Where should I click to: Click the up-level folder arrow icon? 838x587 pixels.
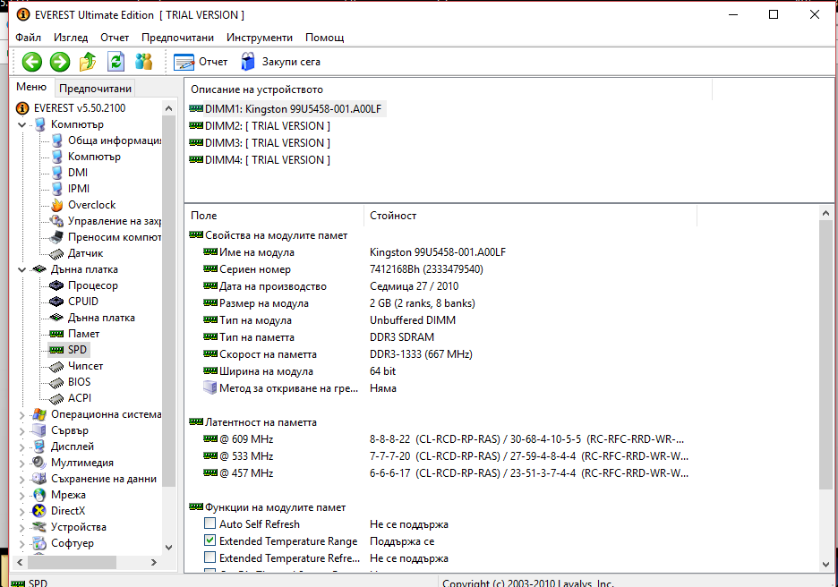point(88,62)
